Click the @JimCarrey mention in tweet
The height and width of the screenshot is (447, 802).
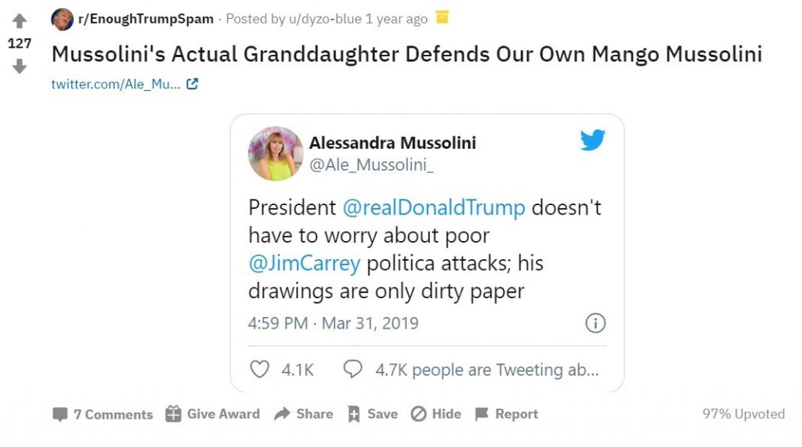tap(304, 263)
